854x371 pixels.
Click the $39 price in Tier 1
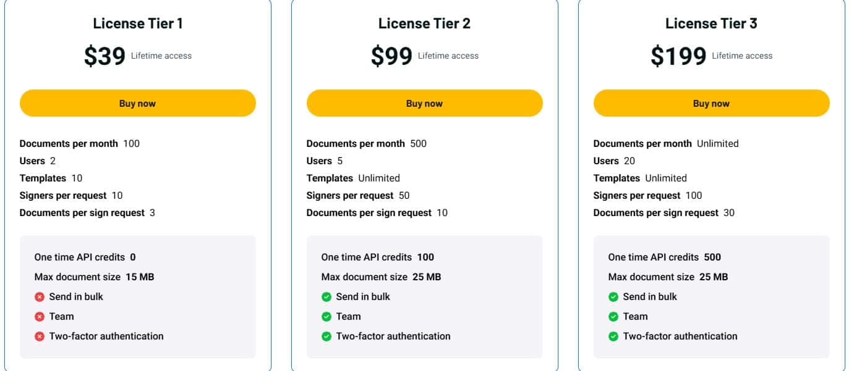(x=103, y=54)
